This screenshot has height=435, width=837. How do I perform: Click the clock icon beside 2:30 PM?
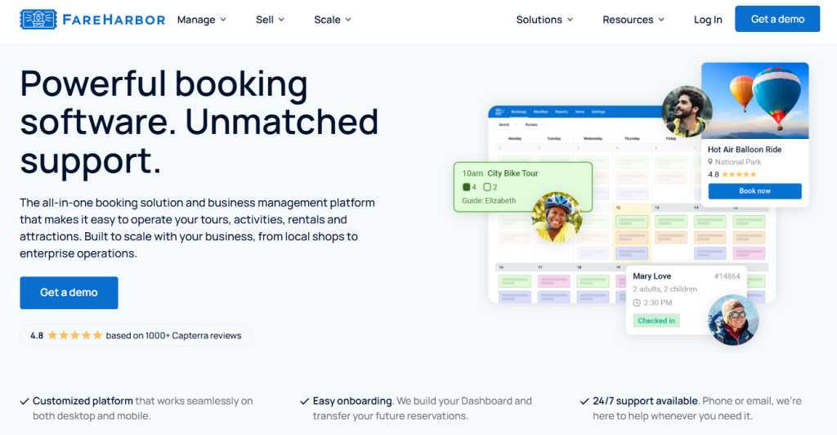pos(636,303)
